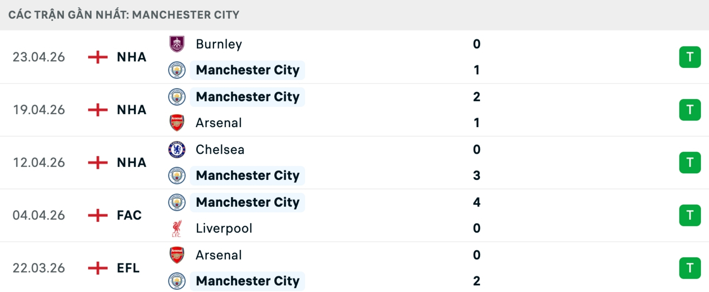
Task: Click Manchester City crest in Burnley match
Action: [x=177, y=70]
